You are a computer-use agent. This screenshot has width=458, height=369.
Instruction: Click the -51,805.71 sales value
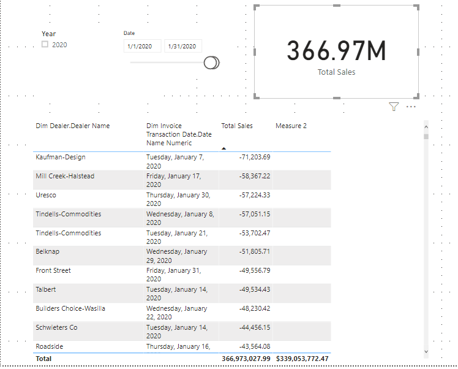[255, 251]
